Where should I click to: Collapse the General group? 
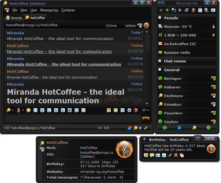160,70
